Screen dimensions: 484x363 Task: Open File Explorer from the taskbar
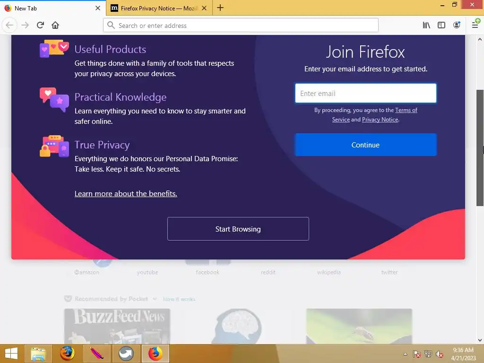coord(38,354)
